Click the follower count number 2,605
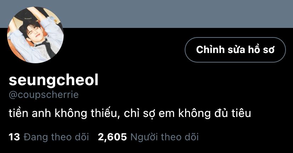293x153 pixels. (x=112, y=137)
